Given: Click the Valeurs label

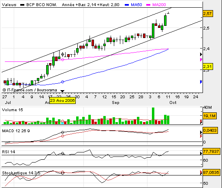Looking at the screenshot, I should 9,5.
